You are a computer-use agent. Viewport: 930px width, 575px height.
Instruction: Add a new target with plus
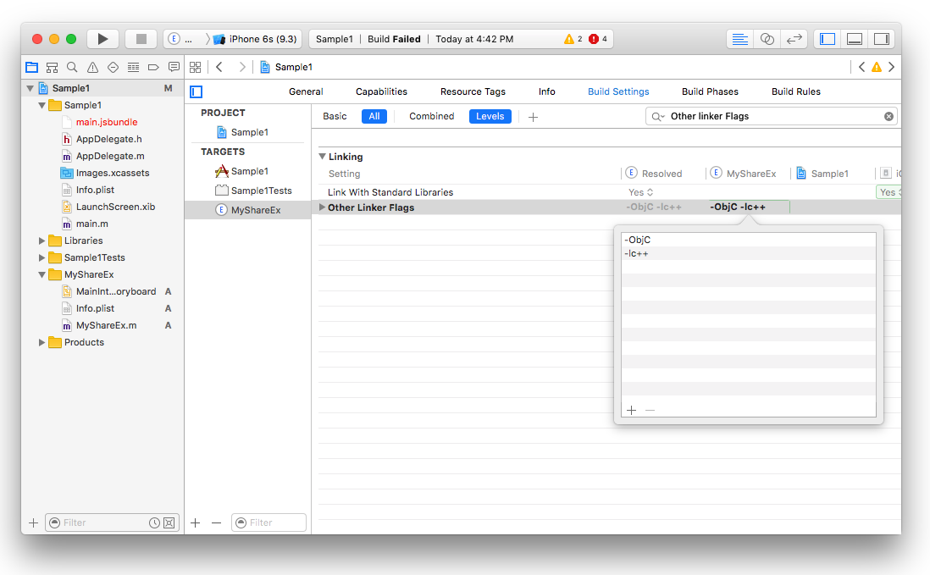[x=195, y=522]
